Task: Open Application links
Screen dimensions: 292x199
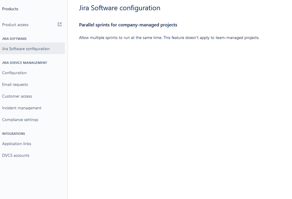Action: [16, 144]
